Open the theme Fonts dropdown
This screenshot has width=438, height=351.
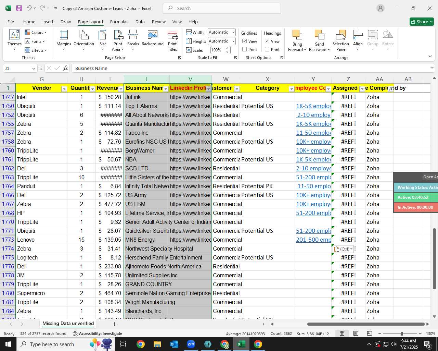35,41
